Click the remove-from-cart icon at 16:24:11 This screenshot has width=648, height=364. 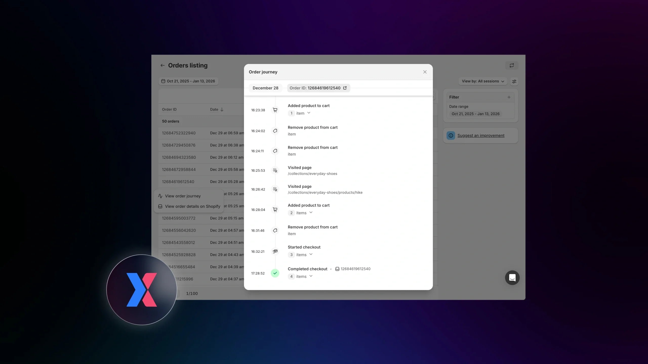click(275, 151)
